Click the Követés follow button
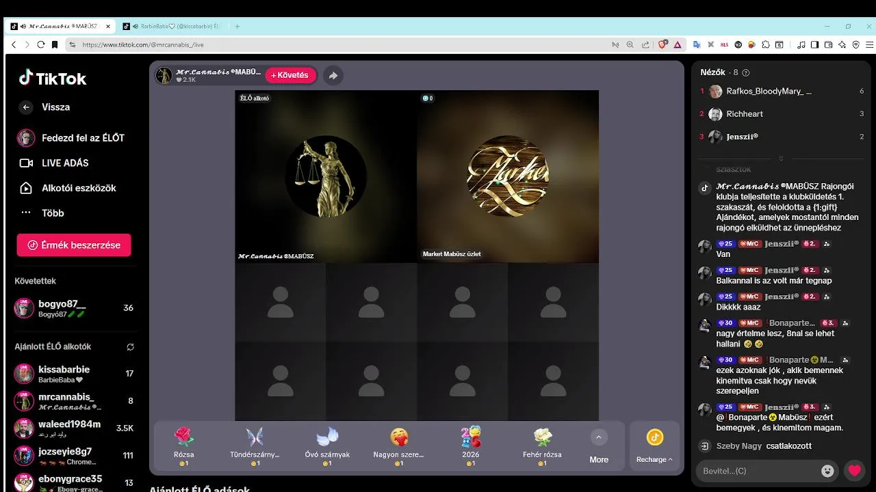The height and width of the screenshot is (492, 876). coord(291,75)
